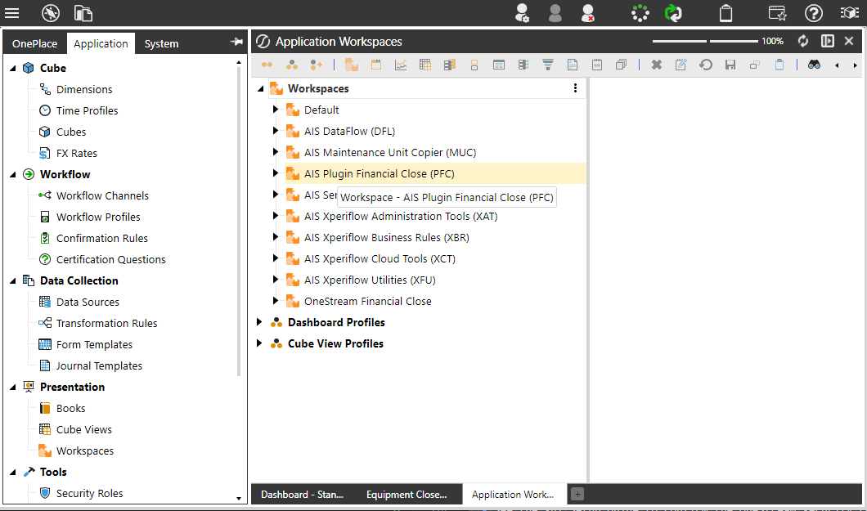Open Security Roles under Tools

coord(89,493)
